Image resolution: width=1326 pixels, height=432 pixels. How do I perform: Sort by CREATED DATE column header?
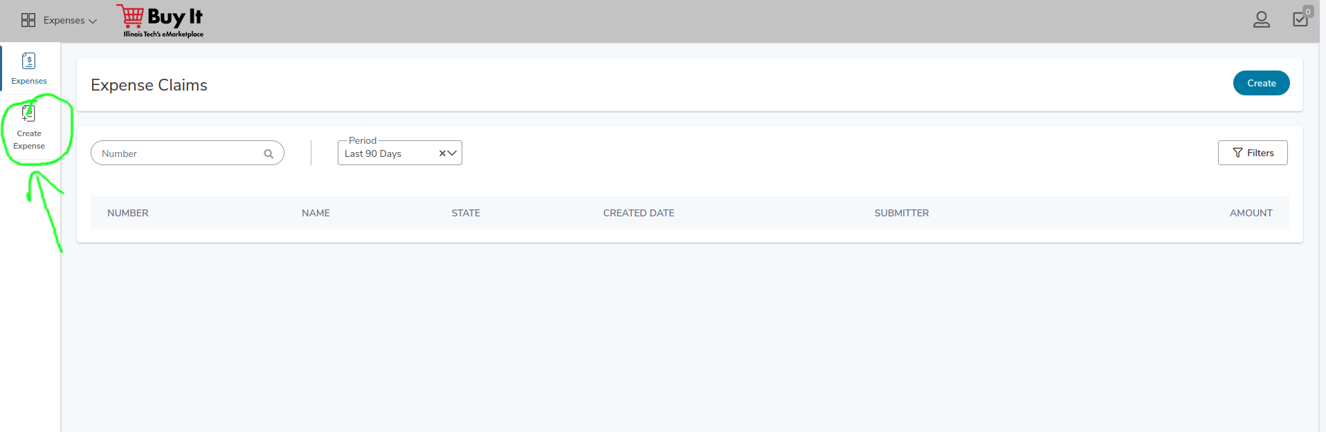(x=639, y=213)
